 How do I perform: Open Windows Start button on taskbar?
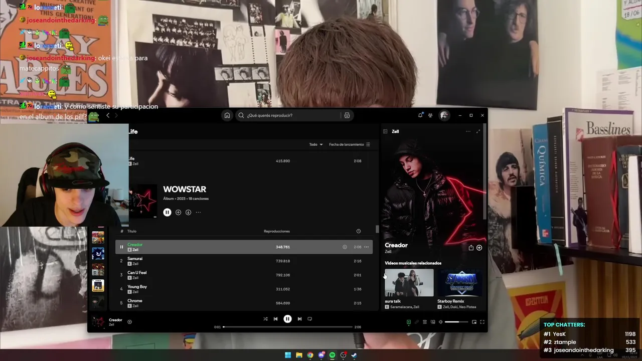click(288, 355)
